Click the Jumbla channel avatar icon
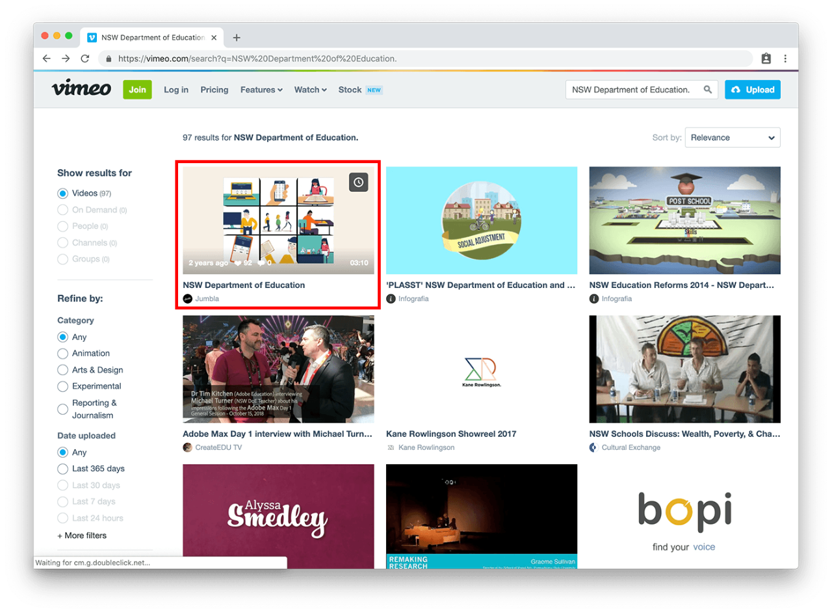Image resolution: width=832 pixels, height=613 pixels. coord(188,299)
